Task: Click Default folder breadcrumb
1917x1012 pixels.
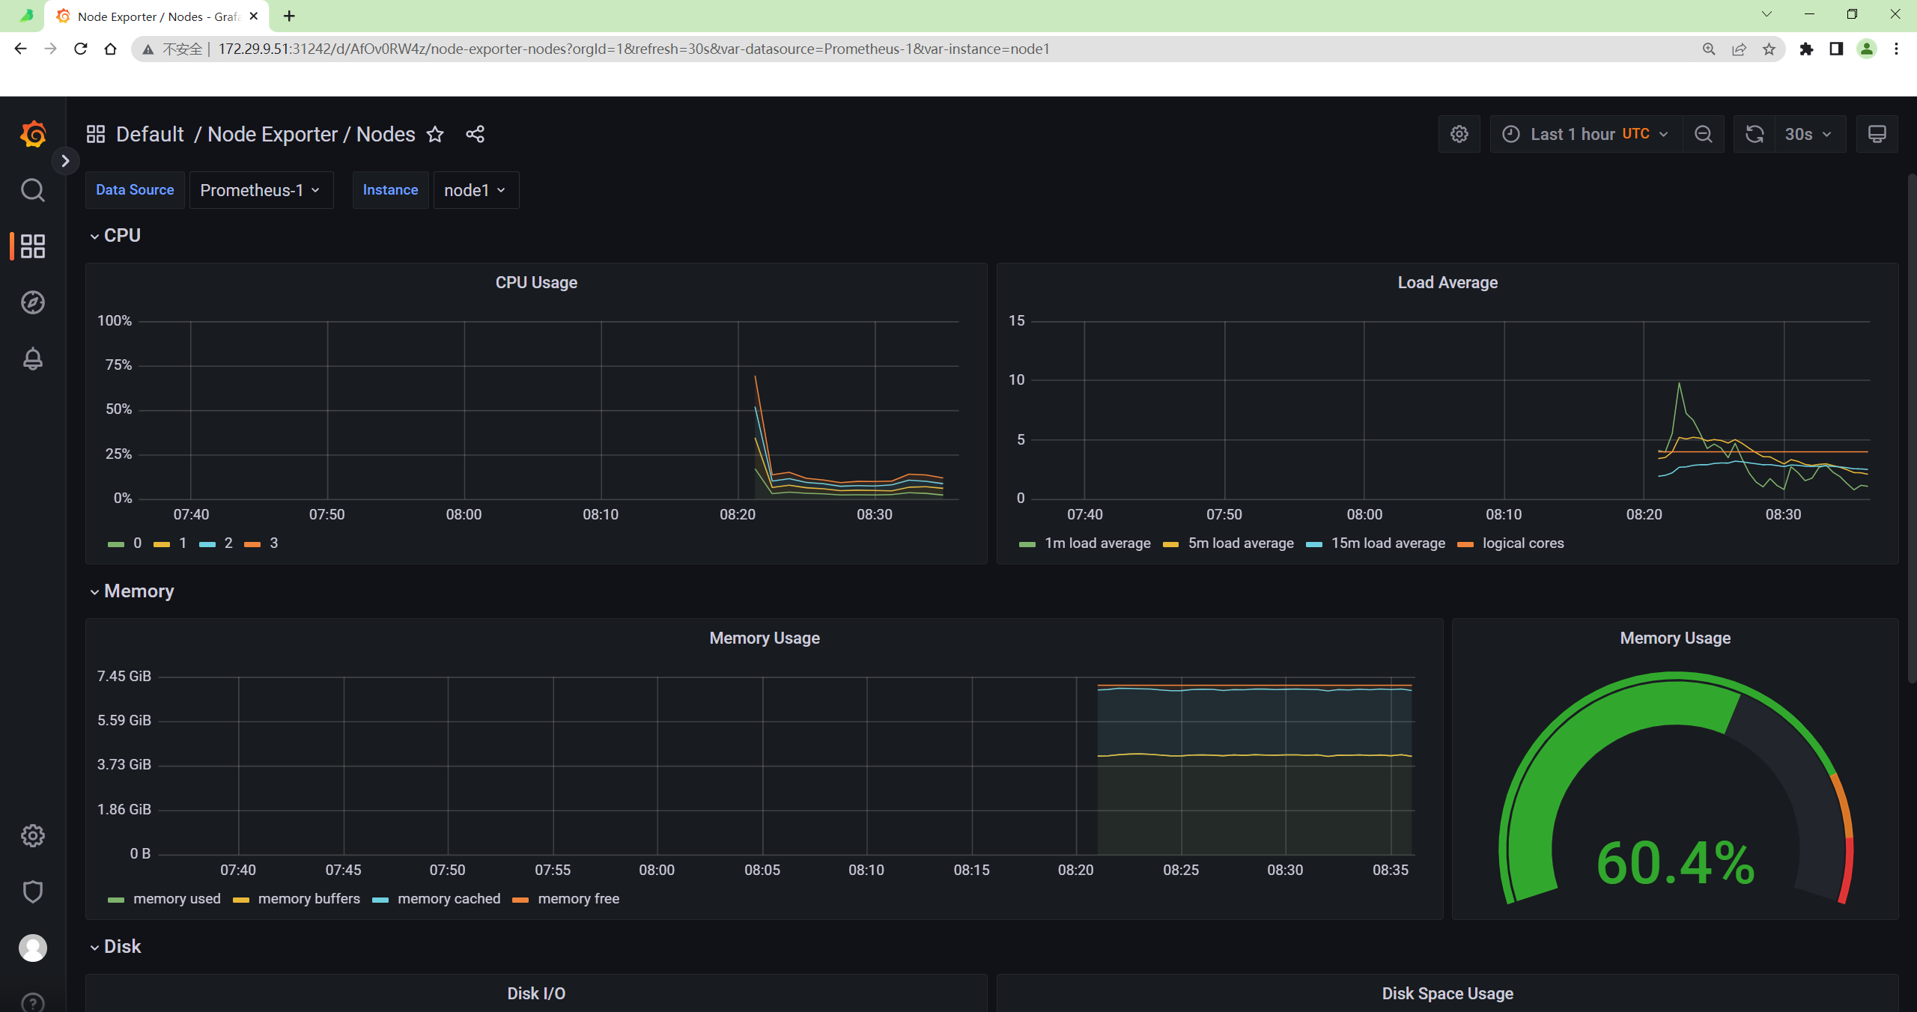Action: click(x=150, y=134)
